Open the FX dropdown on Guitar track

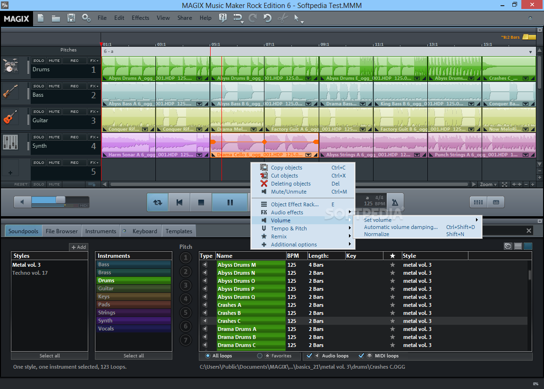click(94, 111)
